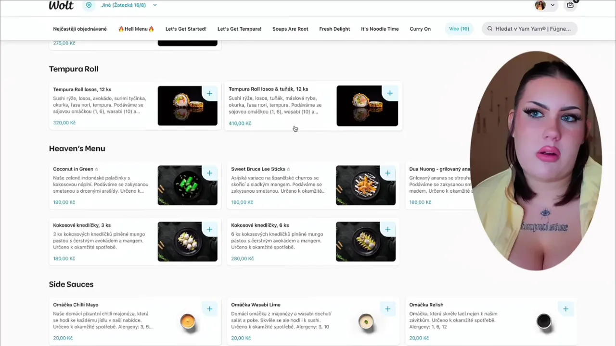
Task: Open Tempura Roll losos & tuňák photo
Action: (367, 106)
